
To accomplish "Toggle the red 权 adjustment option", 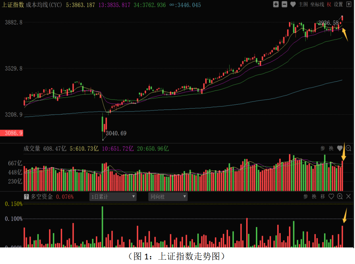I will click(x=329, y=4).
